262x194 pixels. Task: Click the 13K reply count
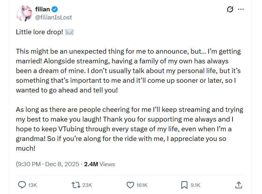[32, 185]
